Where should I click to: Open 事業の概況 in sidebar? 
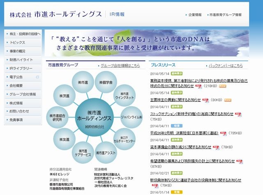(23, 51)
